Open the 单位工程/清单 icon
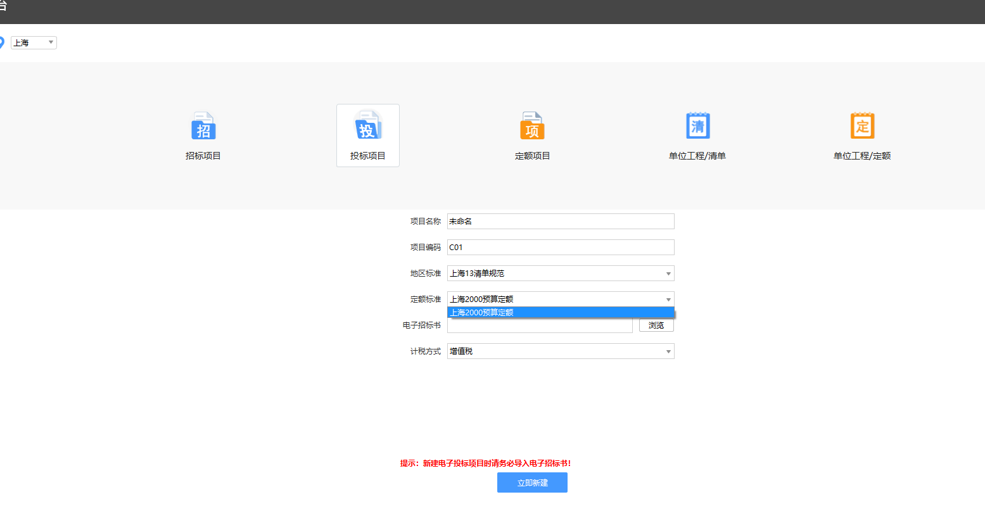985x523 pixels. 697,125
